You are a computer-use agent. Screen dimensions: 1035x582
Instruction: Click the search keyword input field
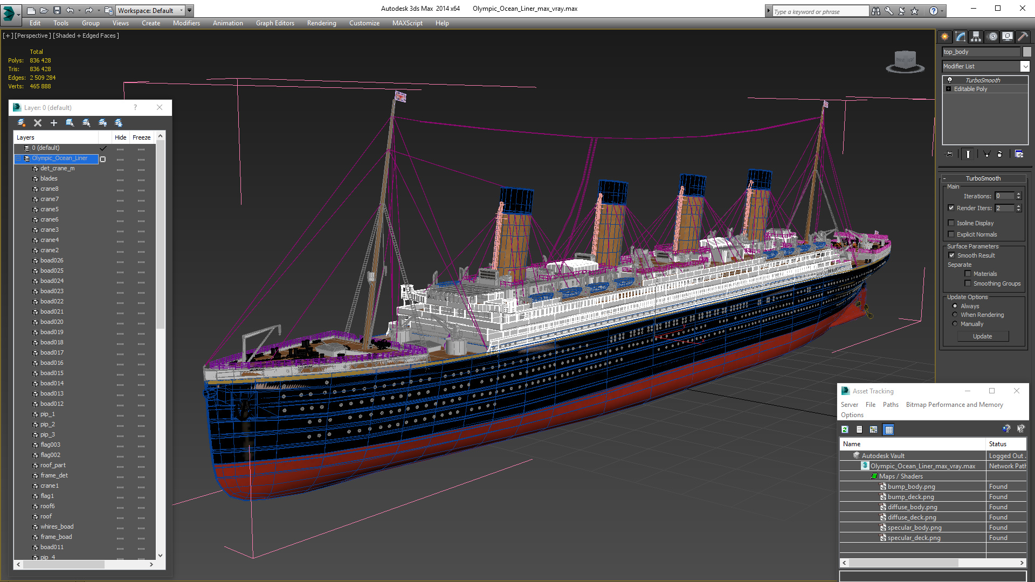819,11
